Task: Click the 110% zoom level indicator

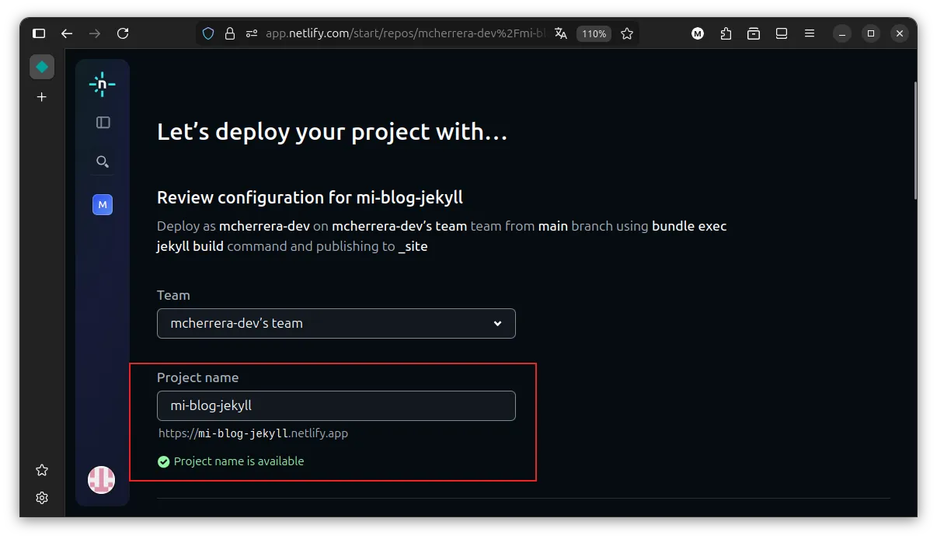Action: click(594, 33)
